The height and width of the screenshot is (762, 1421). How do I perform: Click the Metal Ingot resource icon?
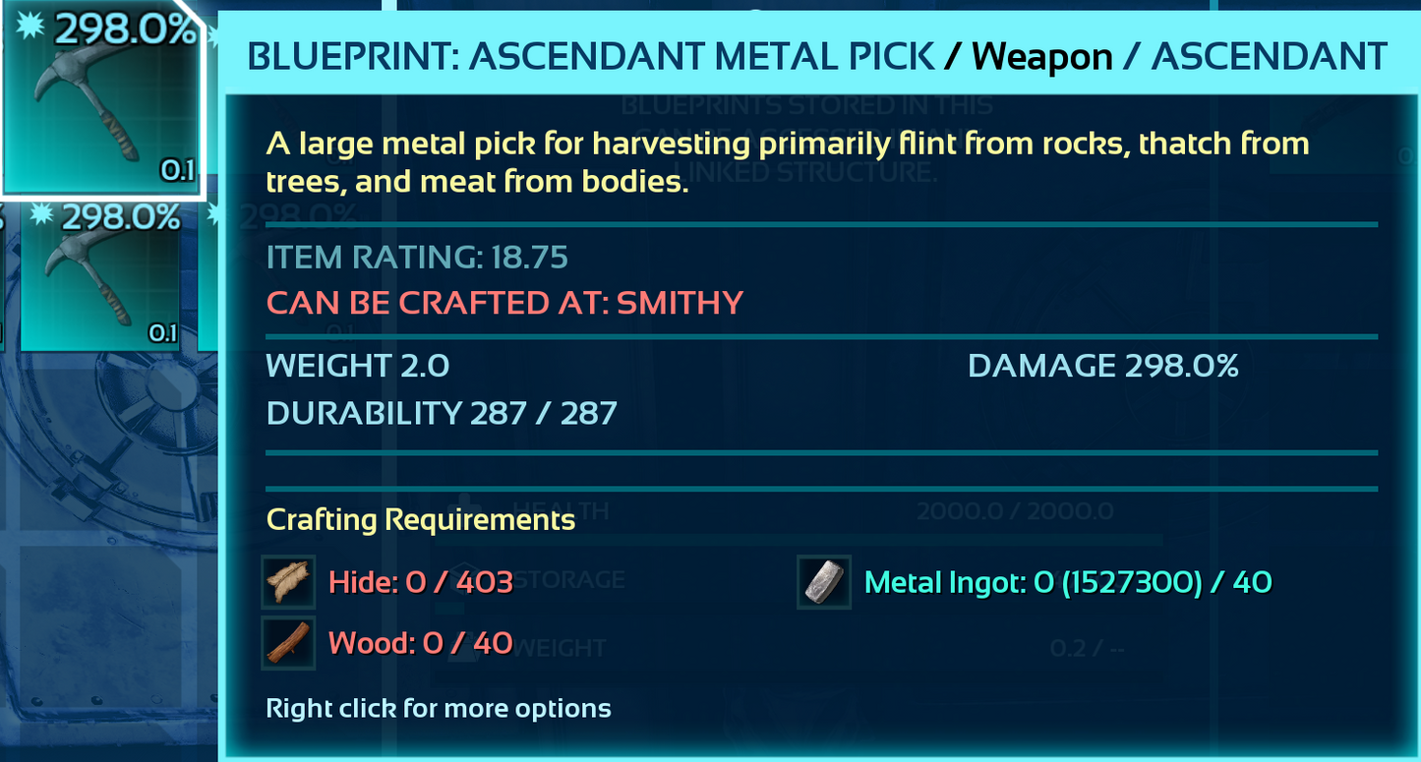click(x=824, y=582)
